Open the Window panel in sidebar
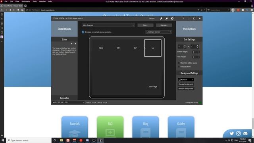This screenshot has height=143, width=254. [2, 33]
